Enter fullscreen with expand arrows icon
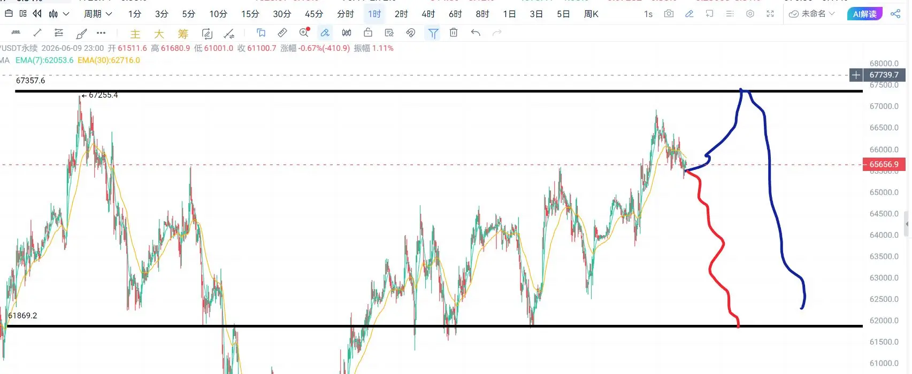912x374 pixels. 770,14
